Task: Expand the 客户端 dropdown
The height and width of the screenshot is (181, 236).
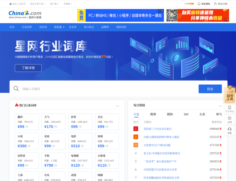Action: click(x=54, y=4)
